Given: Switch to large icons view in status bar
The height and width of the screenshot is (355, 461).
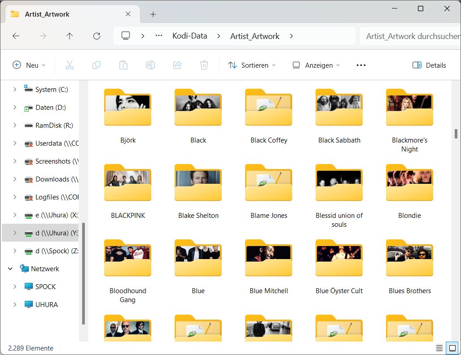Looking at the screenshot, I should [452, 348].
